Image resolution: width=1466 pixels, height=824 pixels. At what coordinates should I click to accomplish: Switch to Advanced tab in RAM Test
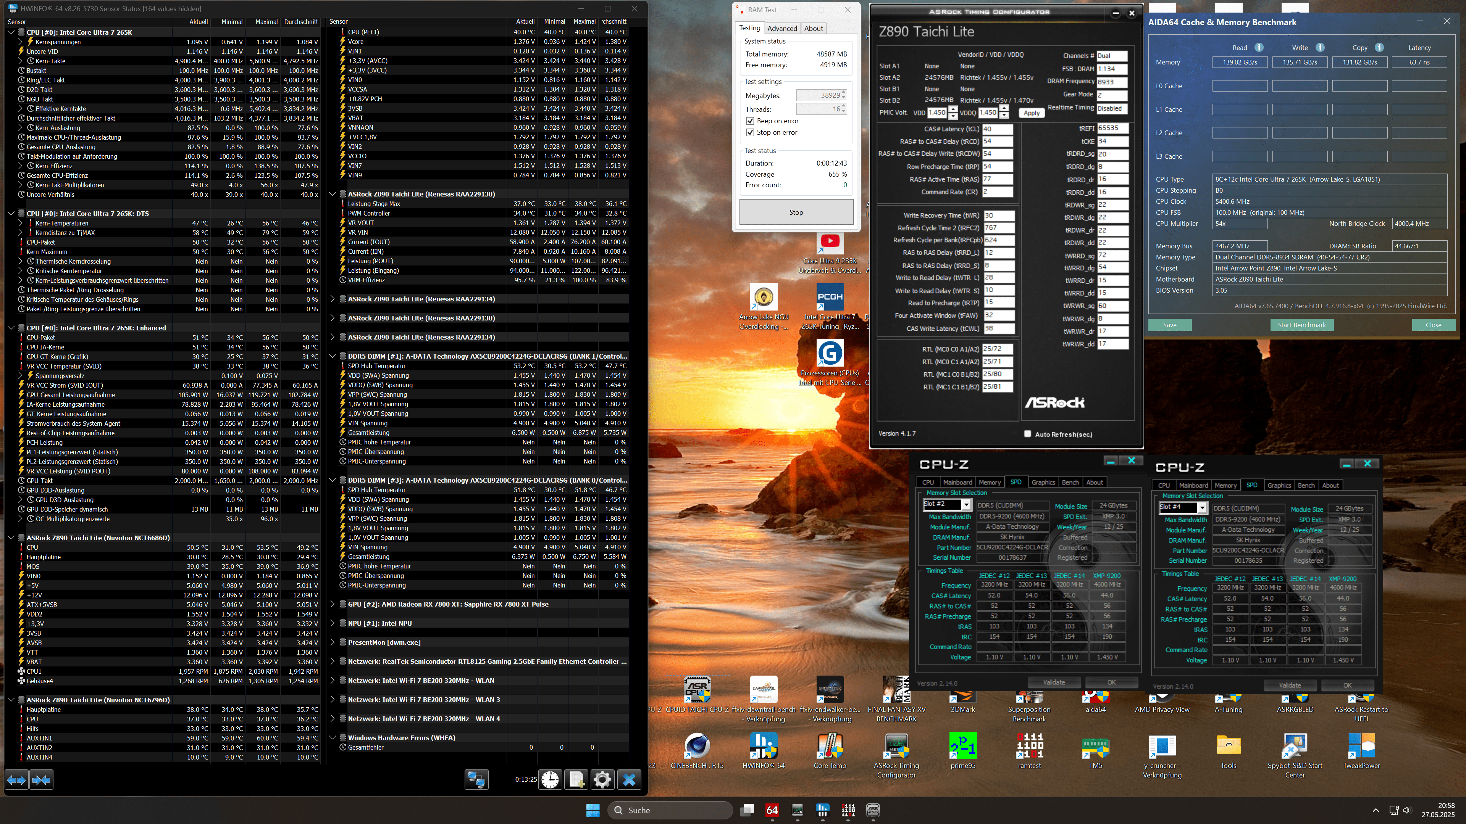(782, 29)
